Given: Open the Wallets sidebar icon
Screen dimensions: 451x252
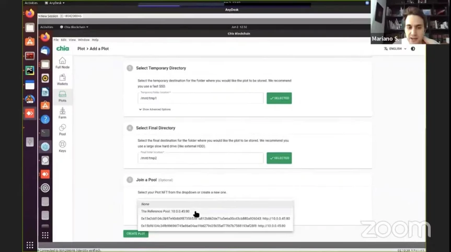Looking at the screenshot, I should click(x=62, y=79).
